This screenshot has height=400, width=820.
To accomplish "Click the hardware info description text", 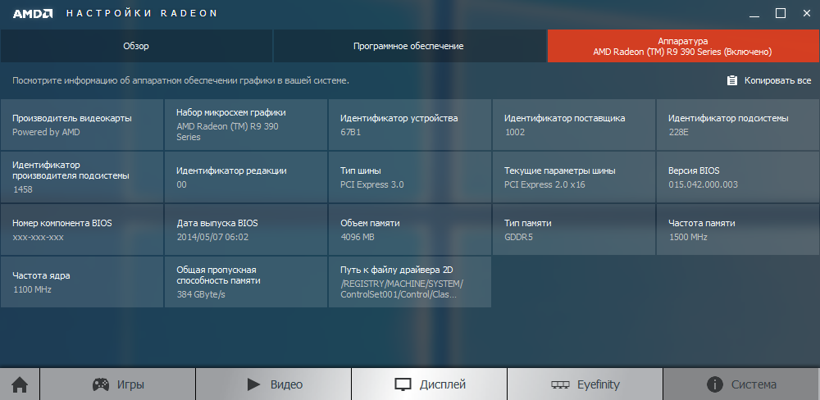I will coord(180,80).
